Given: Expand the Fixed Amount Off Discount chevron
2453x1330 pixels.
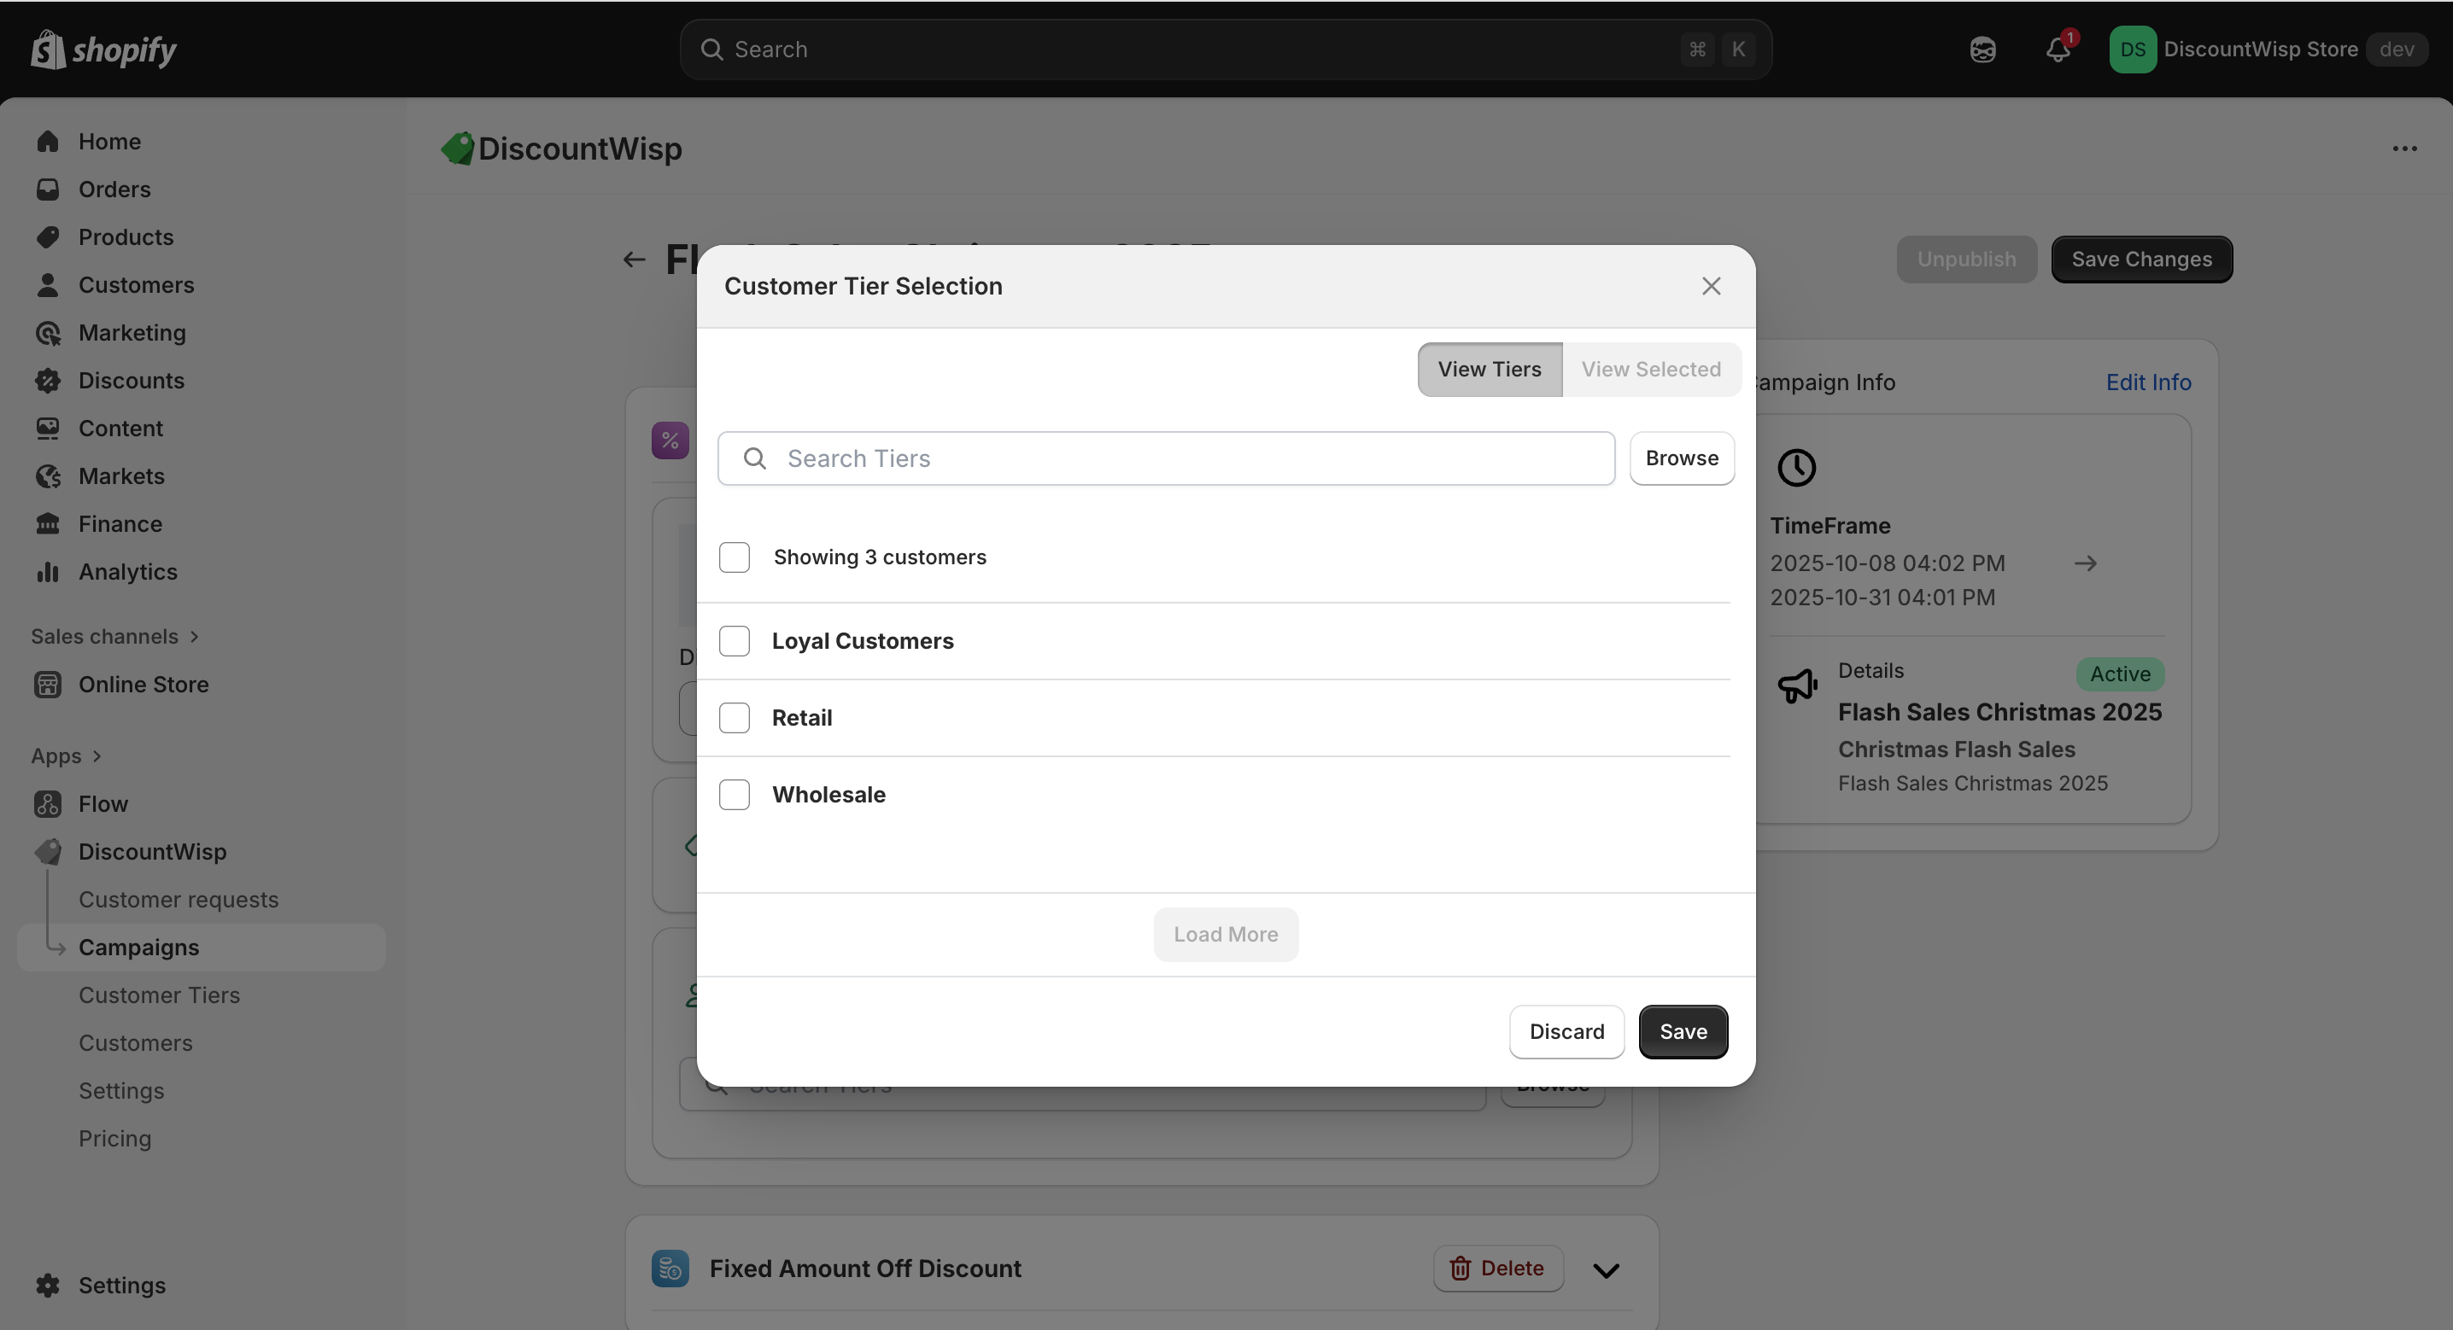Looking at the screenshot, I should [1606, 1270].
